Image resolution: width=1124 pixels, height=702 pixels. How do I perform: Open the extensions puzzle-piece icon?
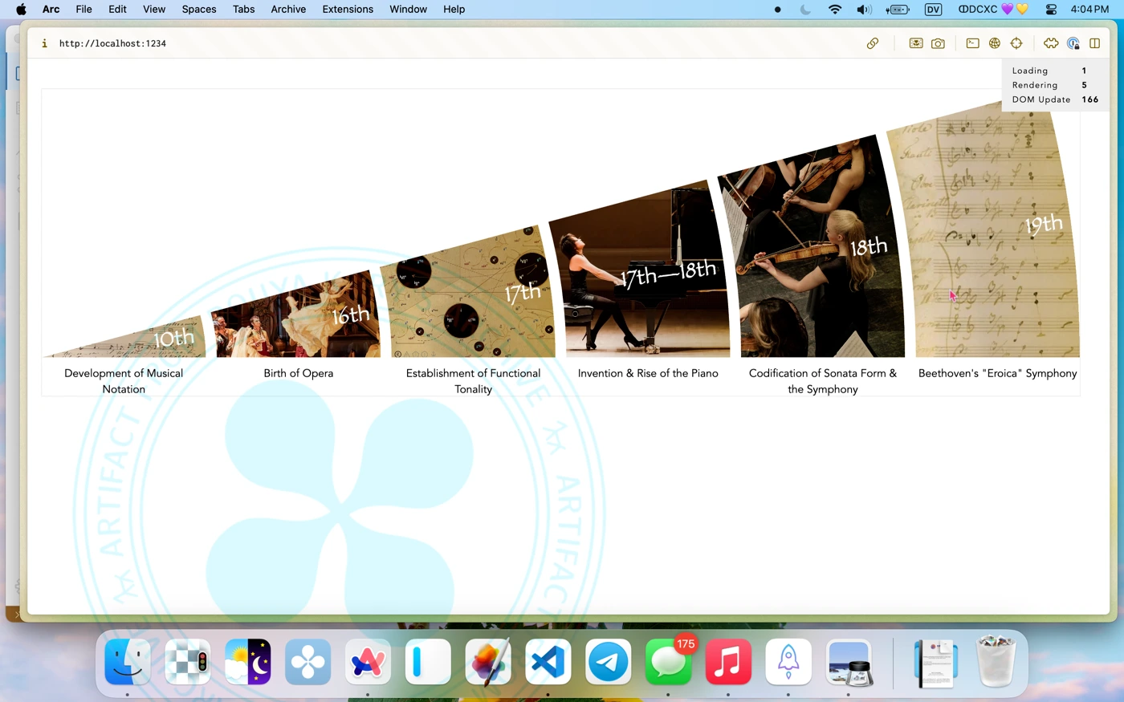click(x=1051, y=43)
